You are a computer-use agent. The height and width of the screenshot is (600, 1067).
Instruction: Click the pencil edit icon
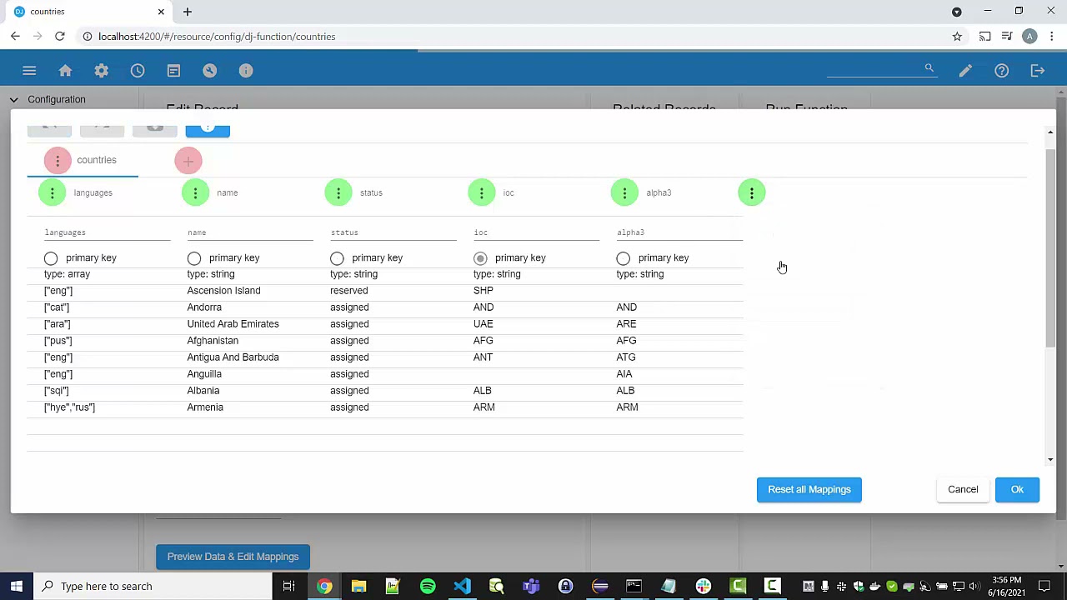coord(965,71)
